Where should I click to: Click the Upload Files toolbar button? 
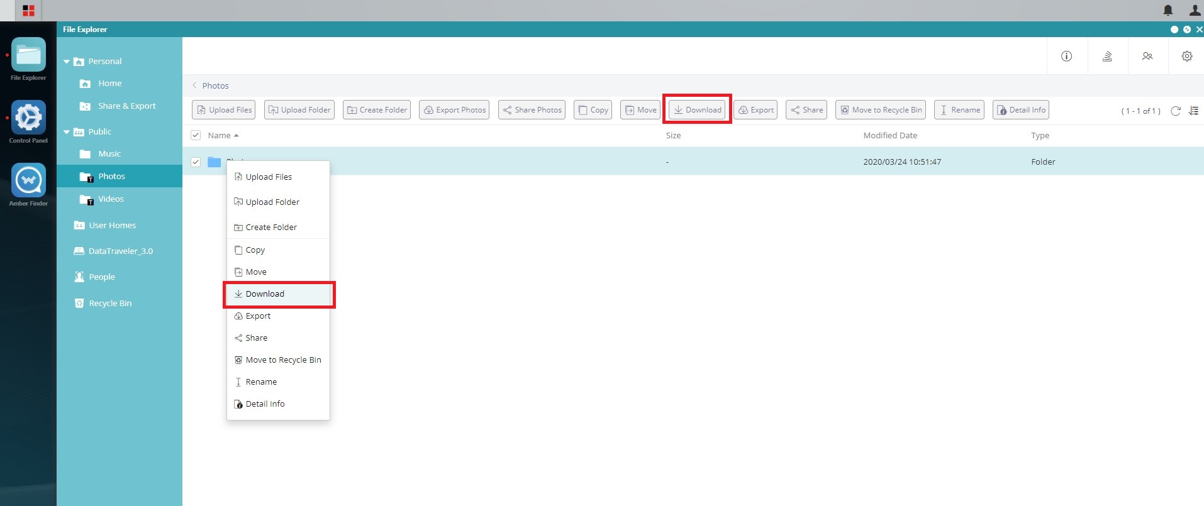click(x=224, y=110)
